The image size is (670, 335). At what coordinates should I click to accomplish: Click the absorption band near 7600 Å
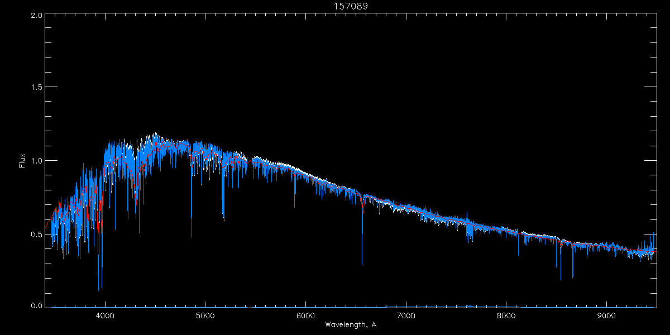[469, 231]
